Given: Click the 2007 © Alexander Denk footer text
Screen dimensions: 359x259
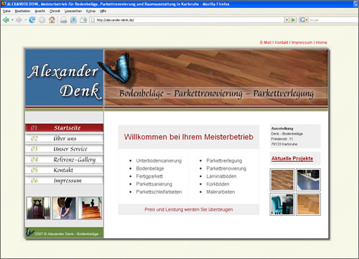Looking at the screenshot, I should tap(66, 234).
